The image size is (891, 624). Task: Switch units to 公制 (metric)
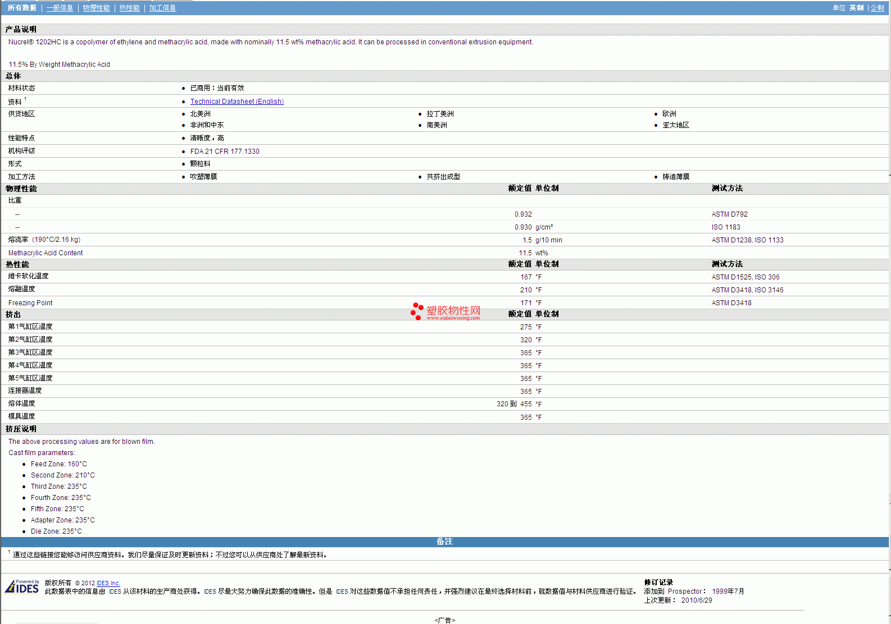(x=877, y=8)
